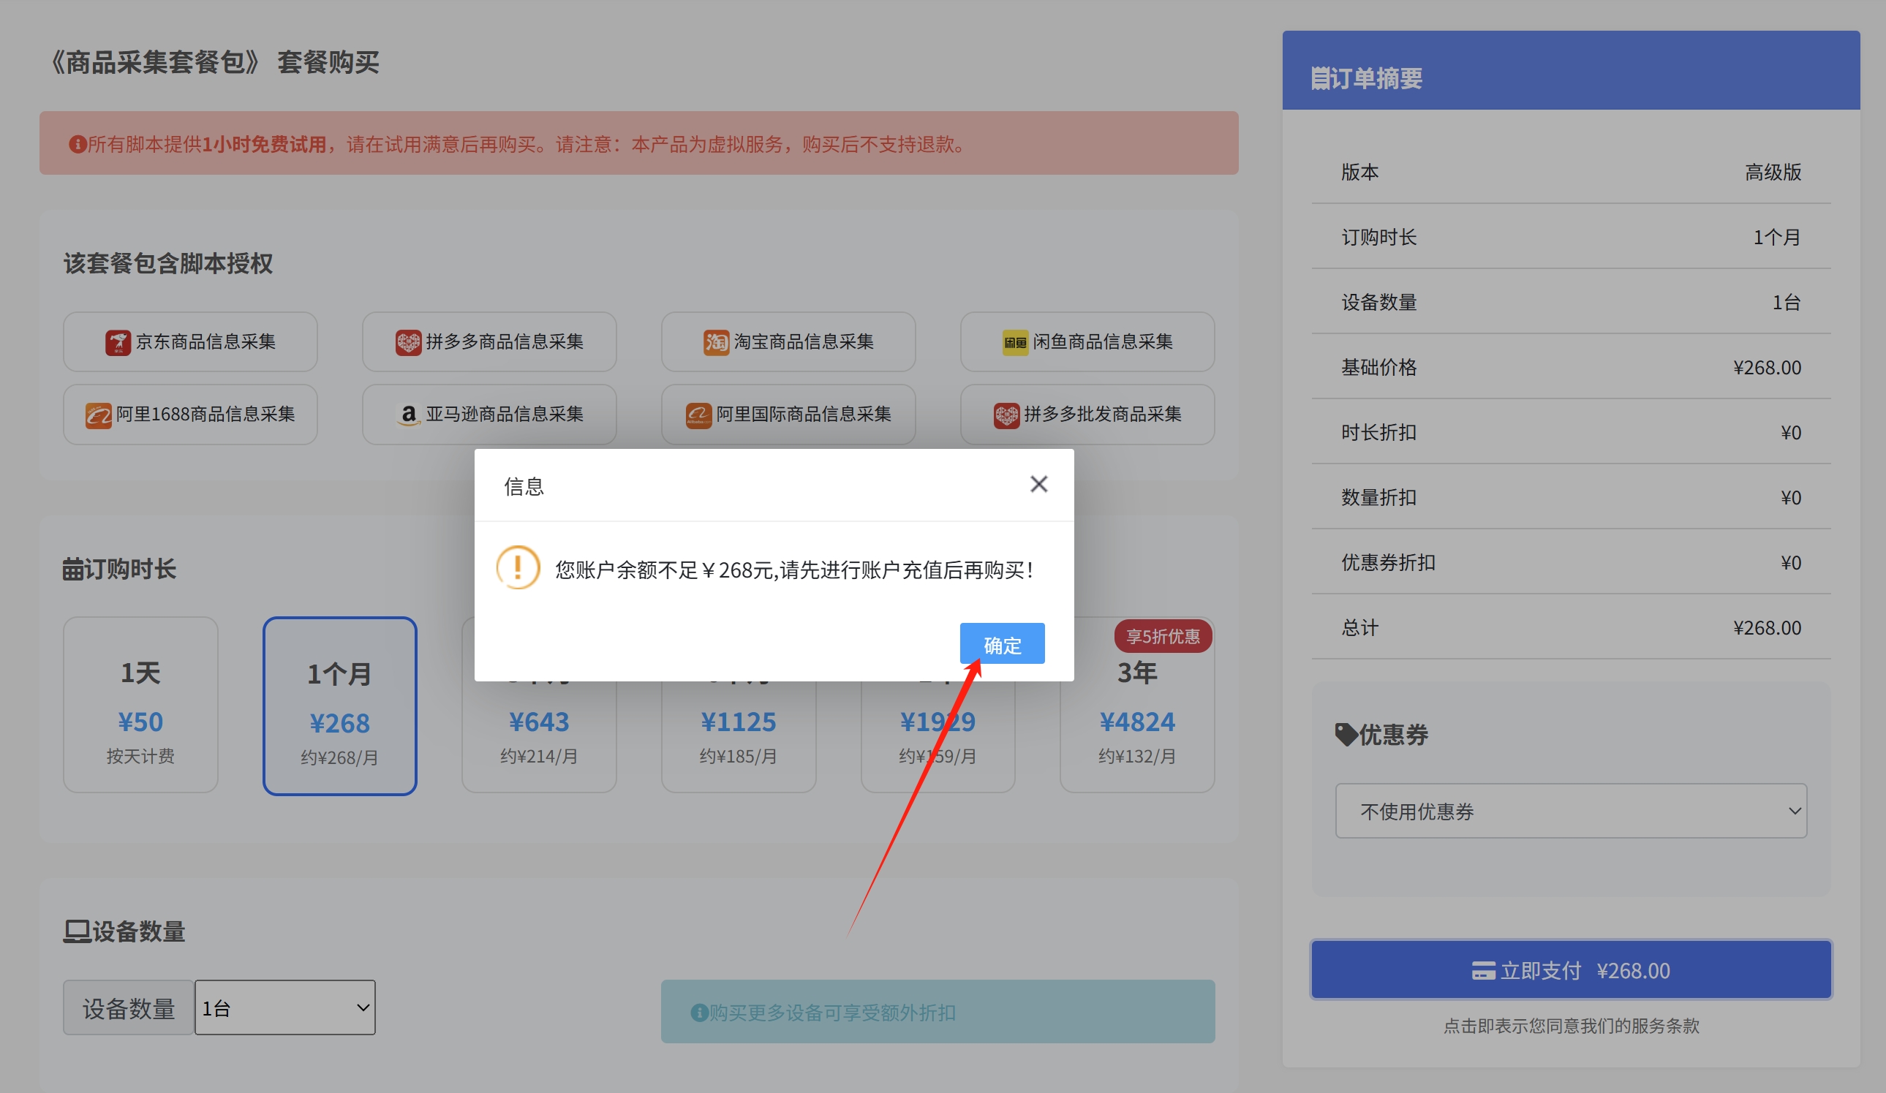The width and height of the screenshot is (1886, 1093).
Task: Click the 设备数量 1台 summary value
Action: (x=1787, y=302)
